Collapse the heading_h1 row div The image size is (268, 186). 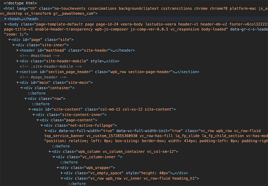62,179
